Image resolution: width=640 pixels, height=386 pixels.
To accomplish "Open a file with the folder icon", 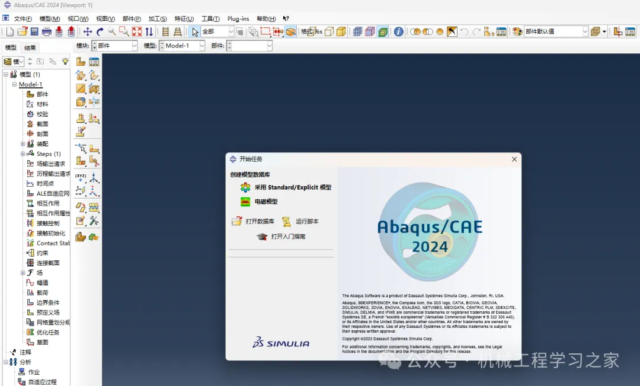I will pos(22,31).
